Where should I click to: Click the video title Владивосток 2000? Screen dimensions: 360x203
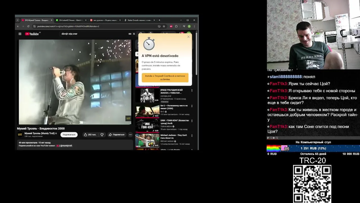[x=41, y=129]
